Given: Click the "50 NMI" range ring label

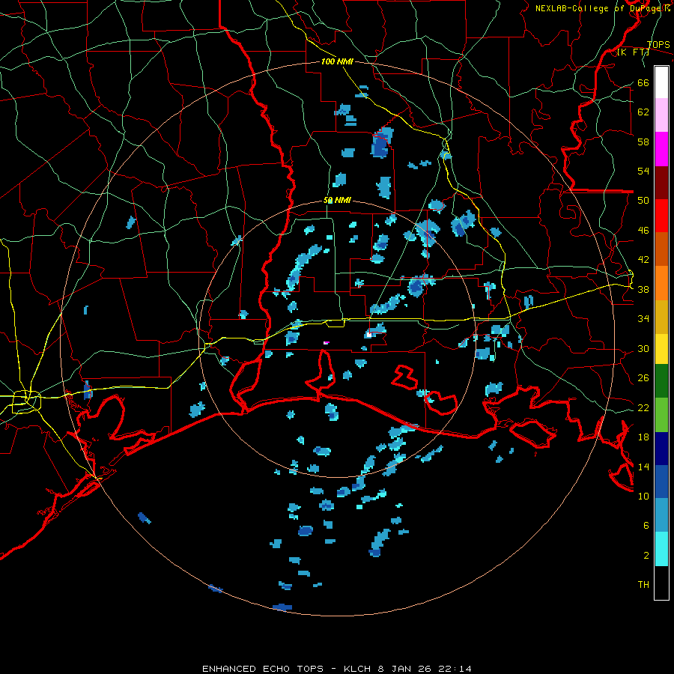Looking at the screenshot, I should click(337, 200).
